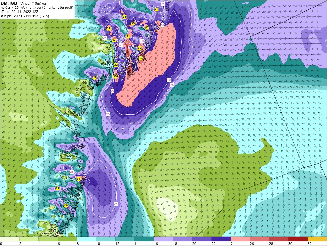Click the 8–10 m/s light cyan legend swatch
This screenshot has height=246, width=327.
[x=87, y=239]
